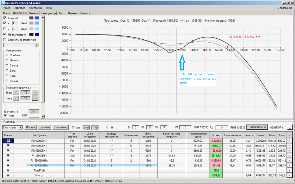This screenshot has height=184, width=295.
Task: Switch to the Улыбка tab
Action: tap(34, 13)
